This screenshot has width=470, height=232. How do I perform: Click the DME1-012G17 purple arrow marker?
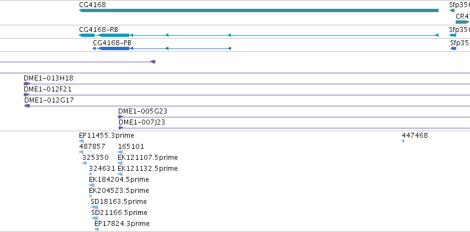tap(27, 106)
